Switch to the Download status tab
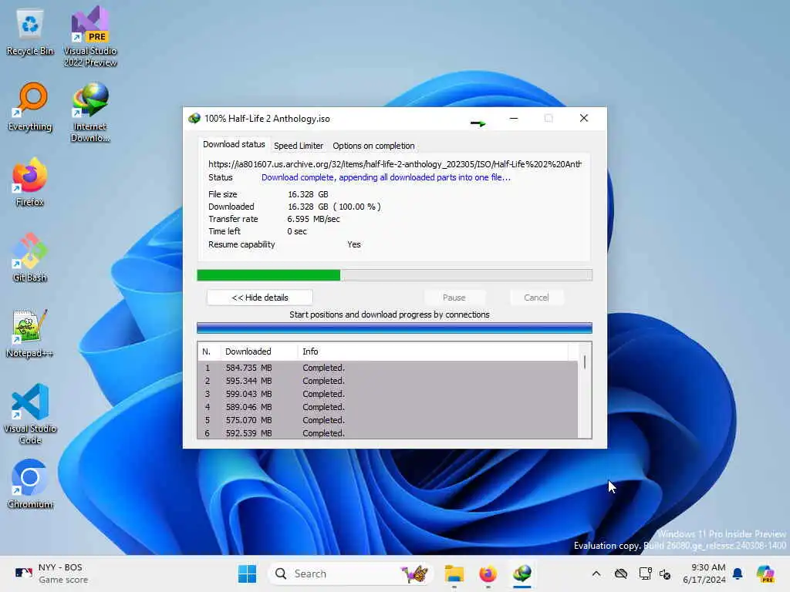The height and width of the screenshot is (592, 790). coord(234,144)
